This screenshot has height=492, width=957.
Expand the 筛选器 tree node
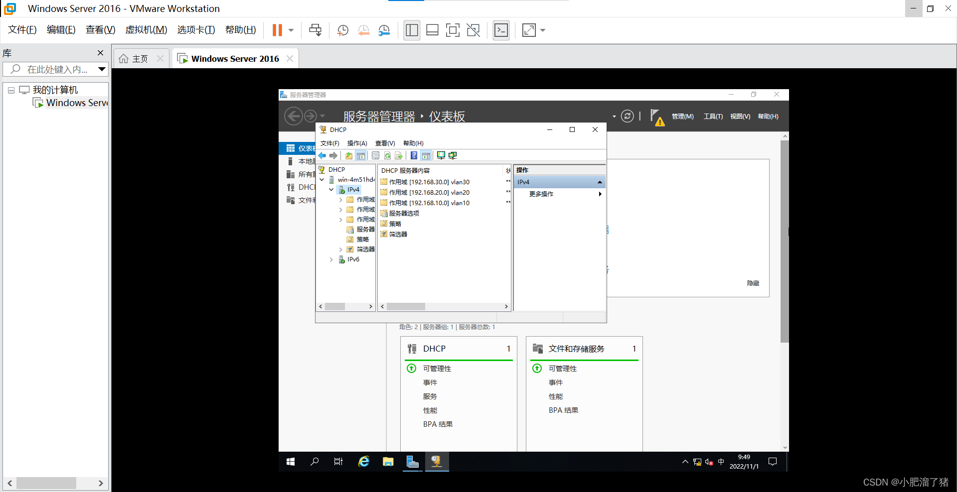pyautogui.click(x=341, y=249)
